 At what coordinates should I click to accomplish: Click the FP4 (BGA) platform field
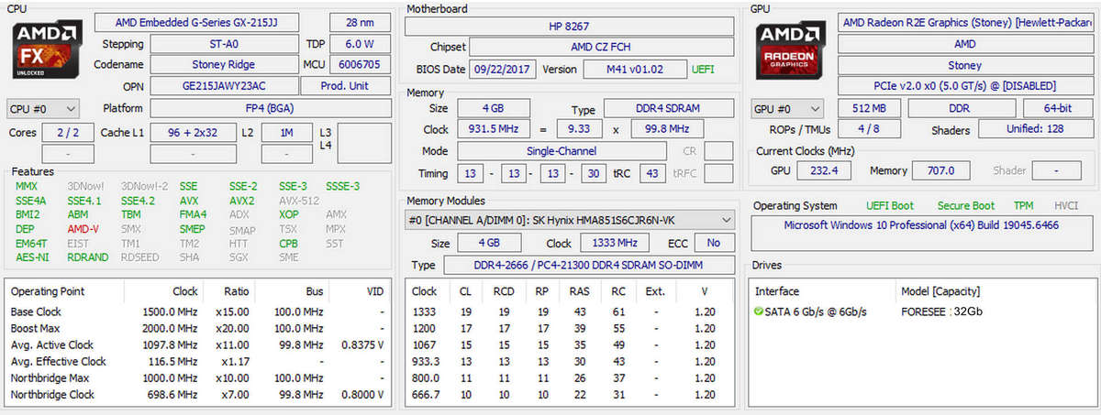(x=271, y=108)
